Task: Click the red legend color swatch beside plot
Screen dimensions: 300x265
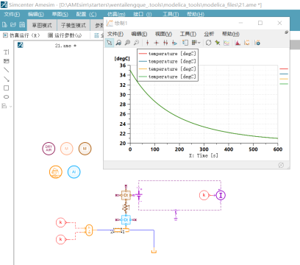Action: click(x=284, y=69)
